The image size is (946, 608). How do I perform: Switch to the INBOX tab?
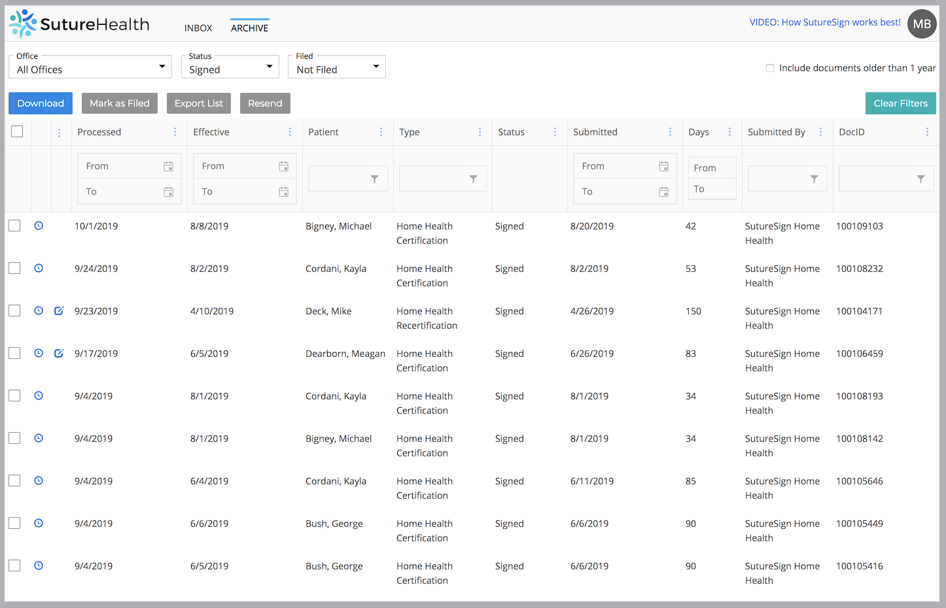(198, 28)
